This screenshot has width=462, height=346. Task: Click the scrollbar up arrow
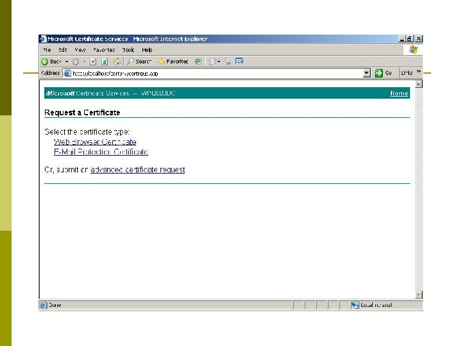[x=418, y=84]
